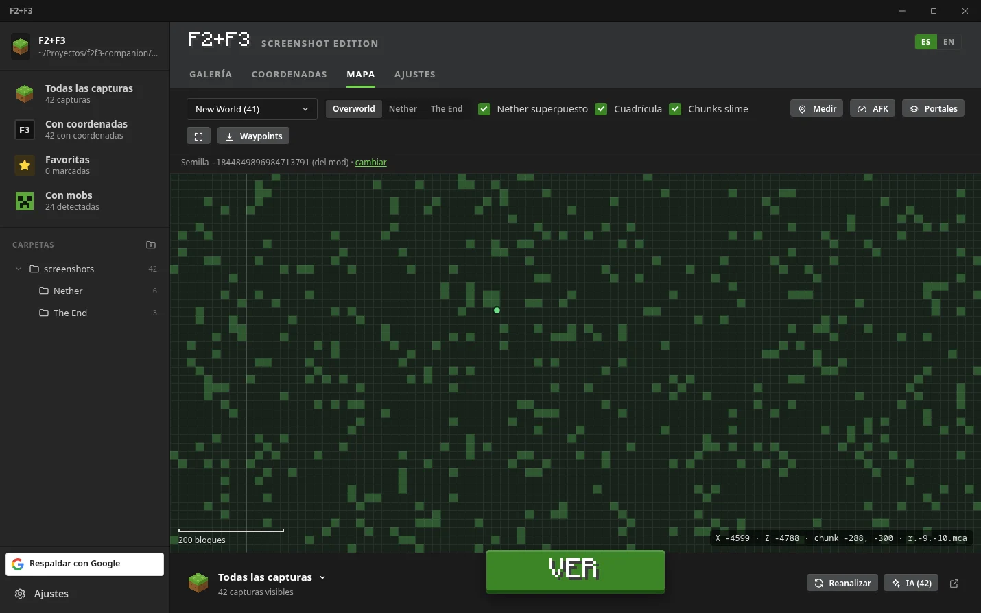Select The End dimension button
The image size is (981, 613).
[447, 109]
